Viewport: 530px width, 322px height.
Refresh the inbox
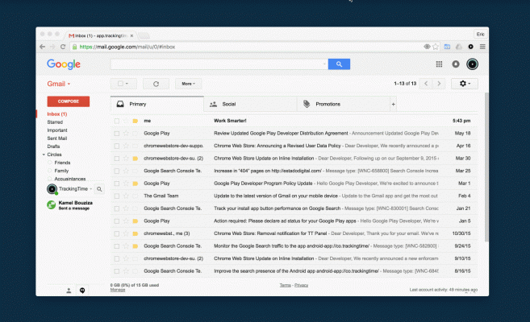click(x=156, y=84)
